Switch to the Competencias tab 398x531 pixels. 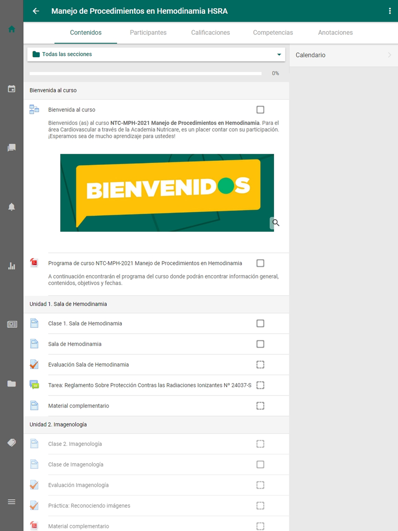[273, 33]
